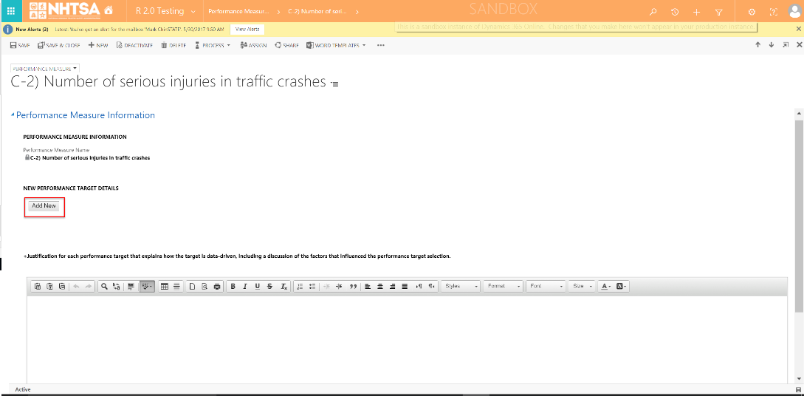Dismiss the yellow alerts bar

tap(798, 29)
